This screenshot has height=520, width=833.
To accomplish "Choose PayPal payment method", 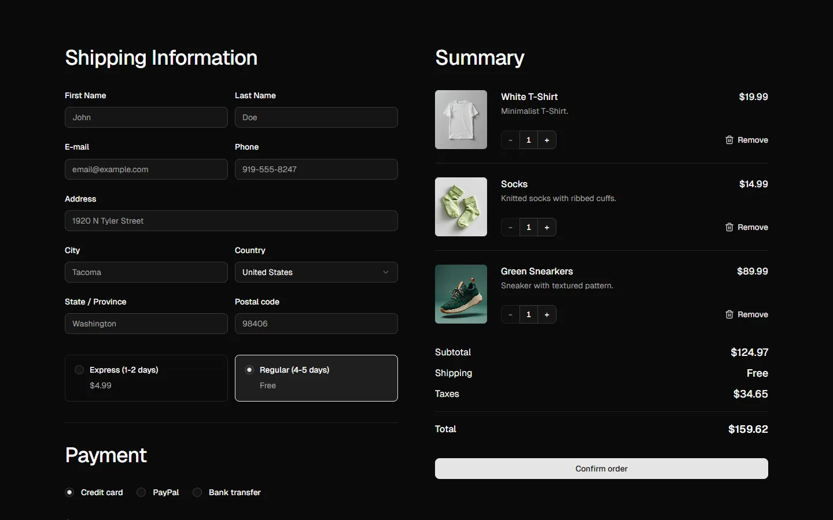I will 141,492.
